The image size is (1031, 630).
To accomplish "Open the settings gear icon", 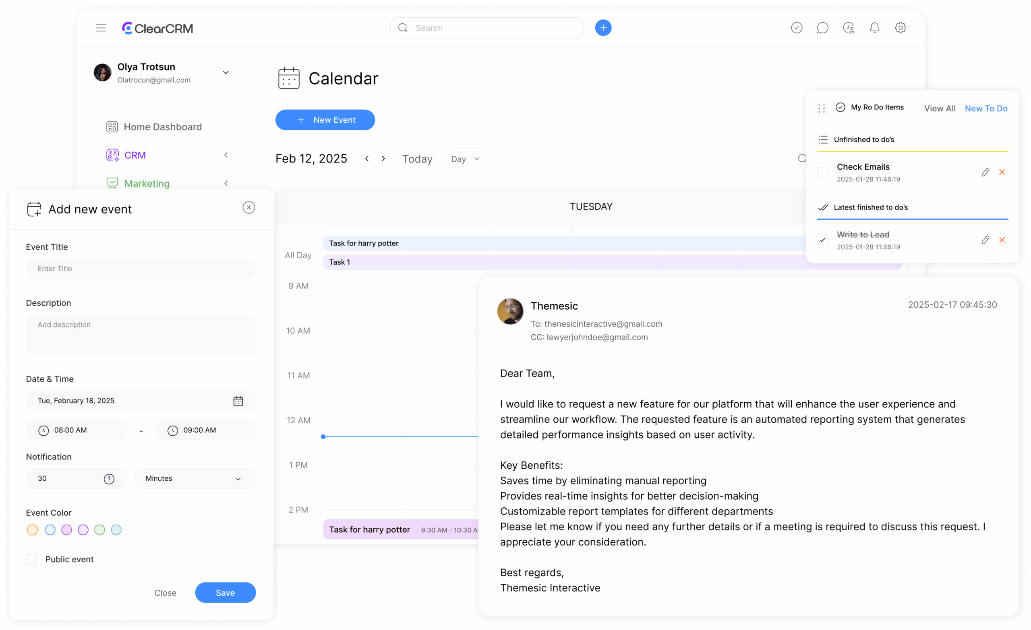I will click(900, 28).
